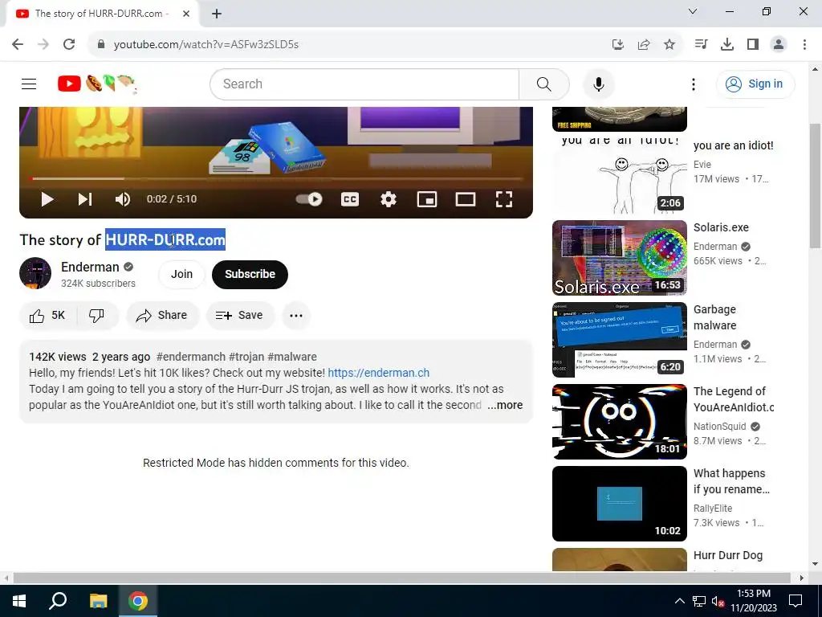Save video to playlist
This screenshot has width=822, height=617.
(x=239, y=315)
